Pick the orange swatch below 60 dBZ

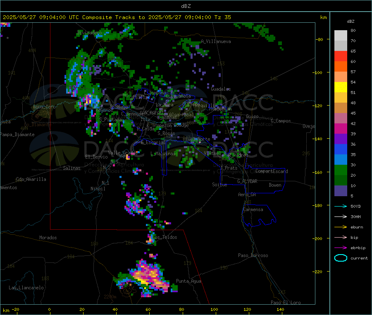click(341, 67)
